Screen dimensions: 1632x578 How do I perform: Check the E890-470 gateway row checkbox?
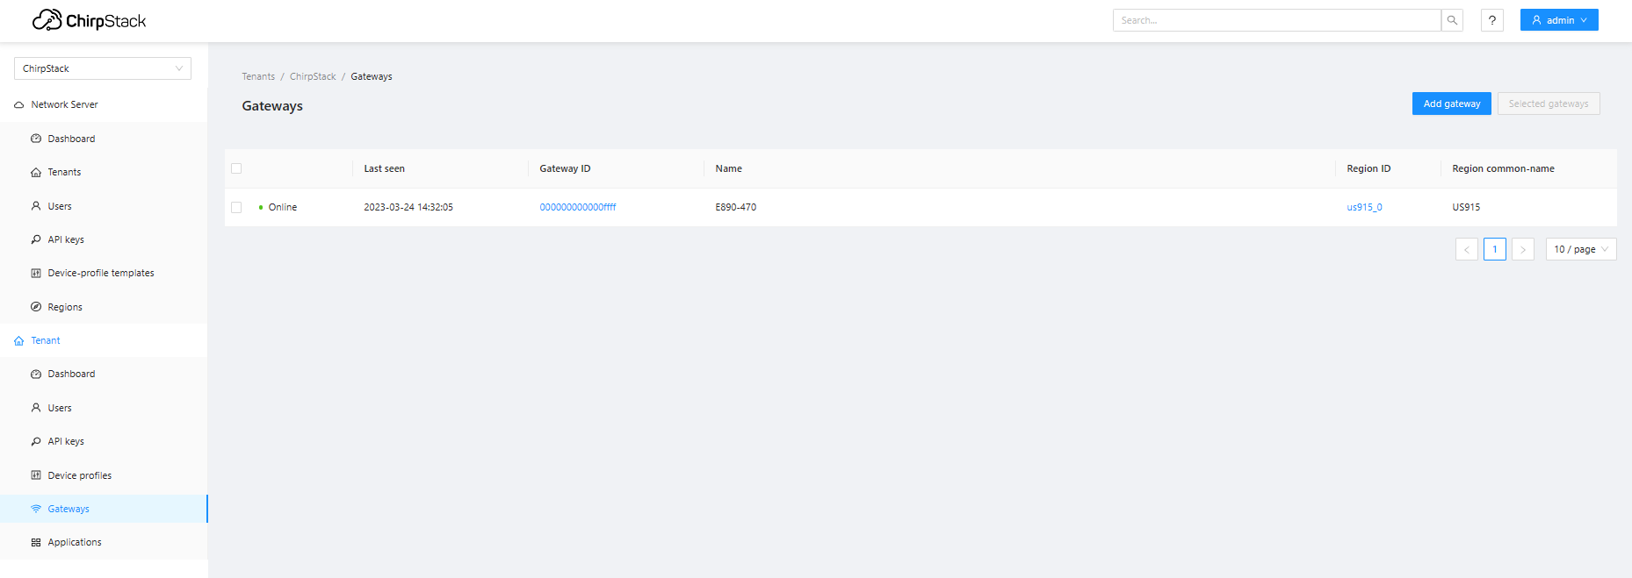(x=236, y=208)
